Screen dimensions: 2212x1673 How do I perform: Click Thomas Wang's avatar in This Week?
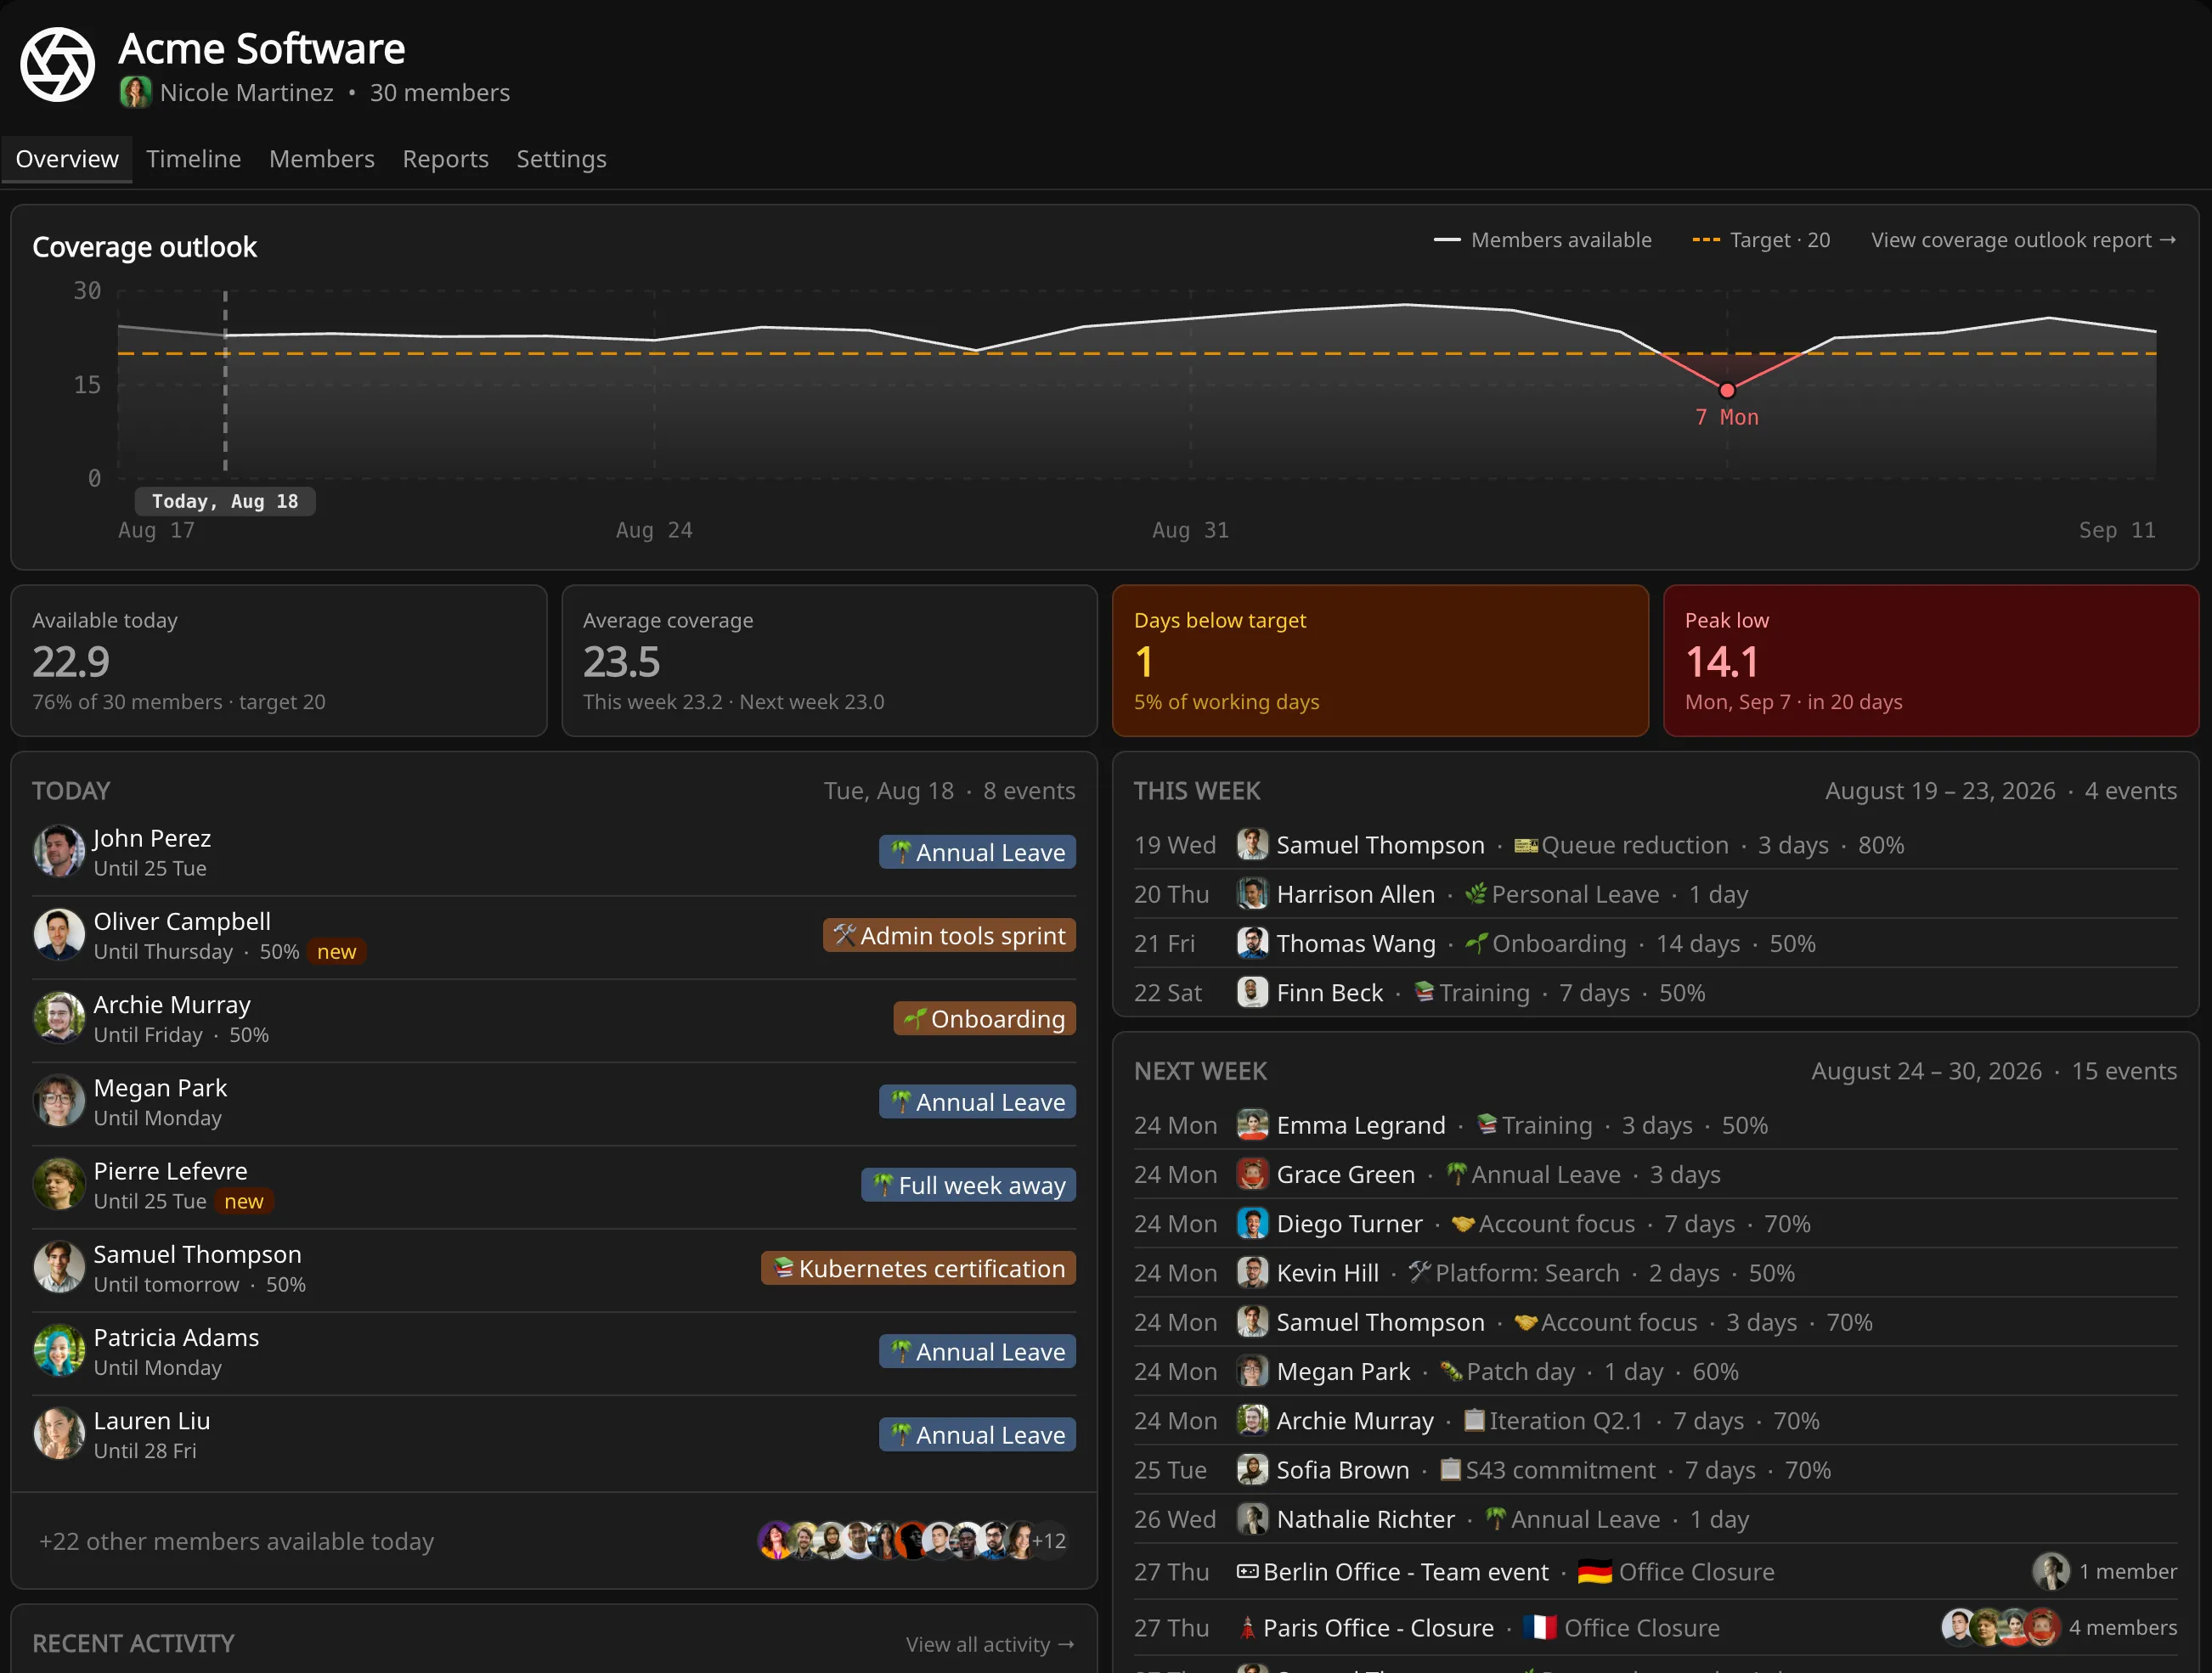point(1252,943)
